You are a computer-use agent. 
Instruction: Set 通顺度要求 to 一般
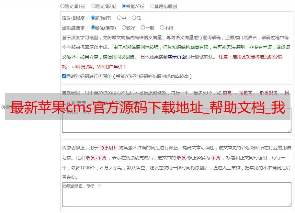coord(143,28)
